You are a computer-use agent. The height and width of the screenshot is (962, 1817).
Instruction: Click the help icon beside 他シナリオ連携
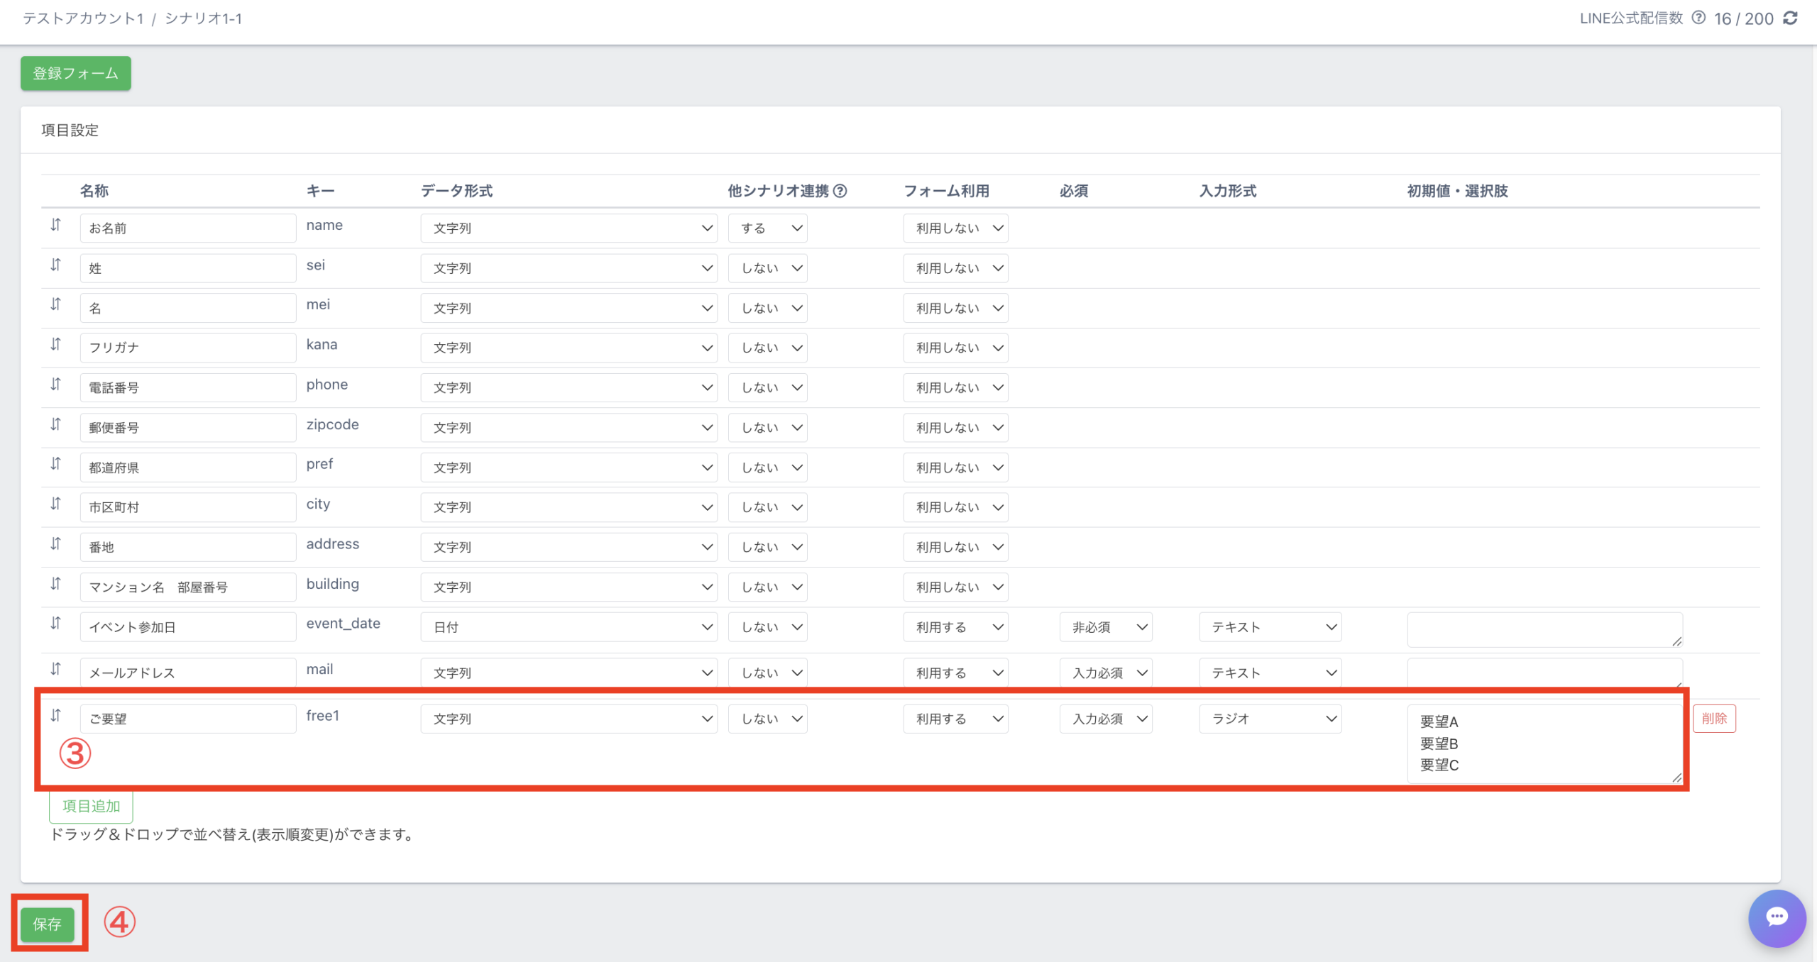pos(840,191)
